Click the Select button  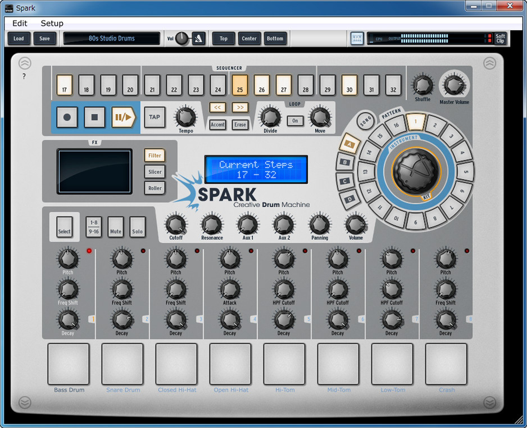64,227
